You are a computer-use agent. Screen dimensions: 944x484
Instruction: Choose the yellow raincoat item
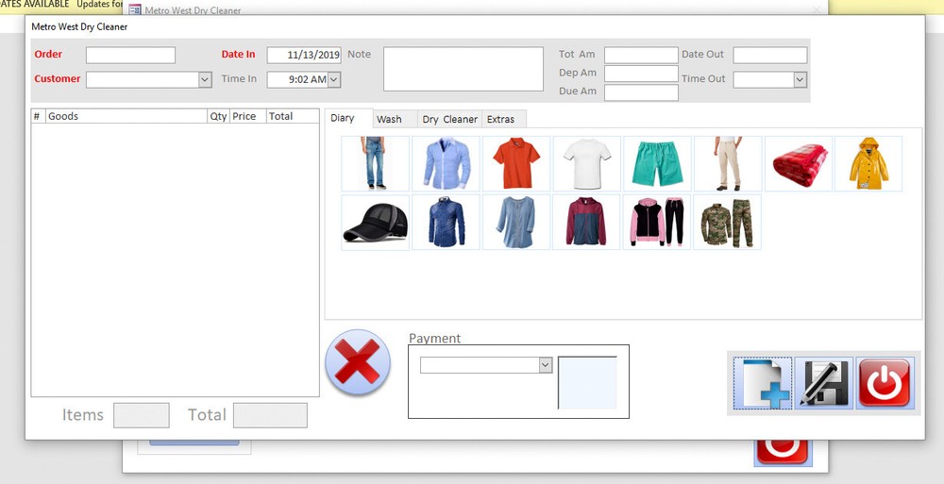(868, 163)
